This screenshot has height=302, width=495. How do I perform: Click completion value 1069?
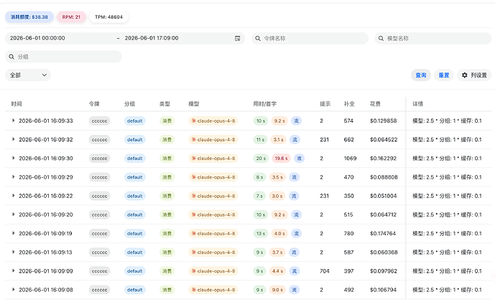click(x=350, y=159)
